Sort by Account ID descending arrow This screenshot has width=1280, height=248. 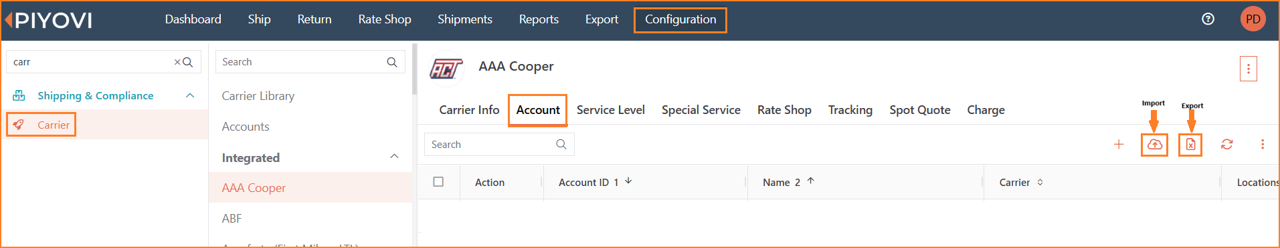(x=628, y=181)
